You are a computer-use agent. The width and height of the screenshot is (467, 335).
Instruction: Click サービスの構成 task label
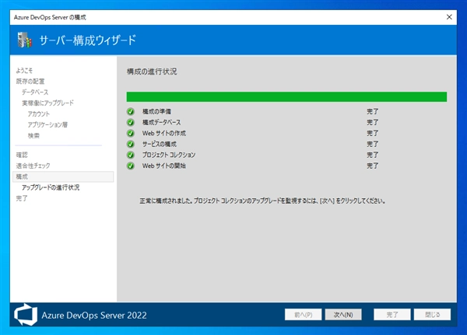pos(160,144)
